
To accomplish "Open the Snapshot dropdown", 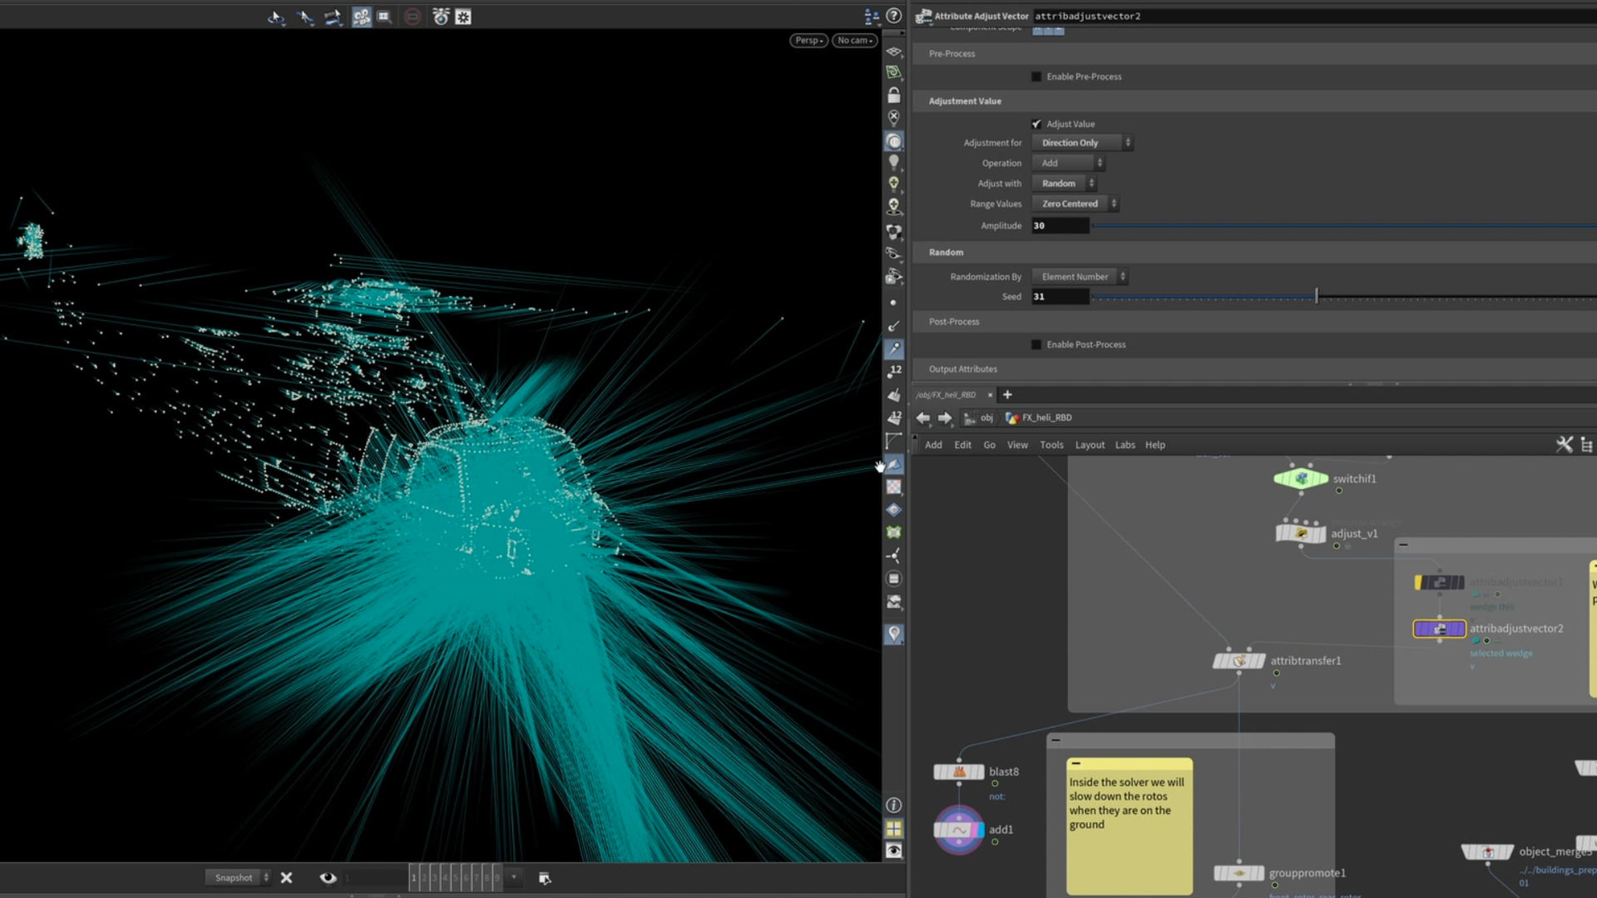I will click(238, 878).
